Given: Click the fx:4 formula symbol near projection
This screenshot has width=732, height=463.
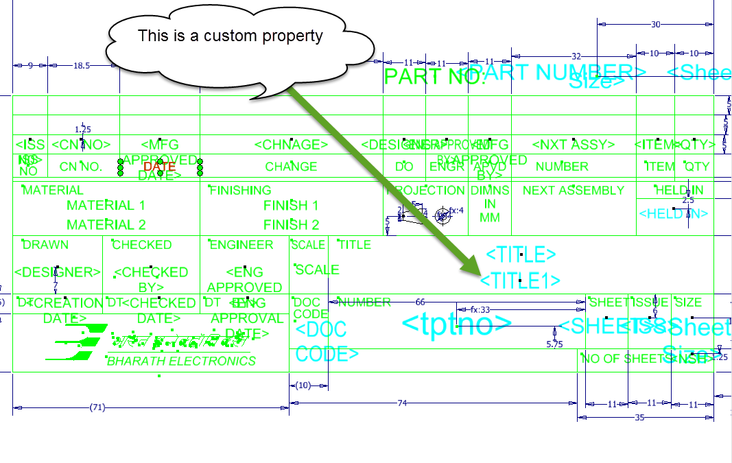Looking at the screenshot, I should click(x=456, y=211).
